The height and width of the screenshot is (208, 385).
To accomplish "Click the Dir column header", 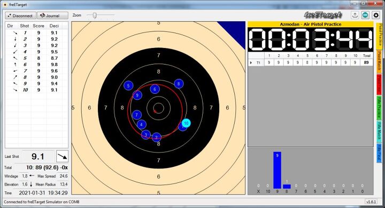I will click(10, 26).
